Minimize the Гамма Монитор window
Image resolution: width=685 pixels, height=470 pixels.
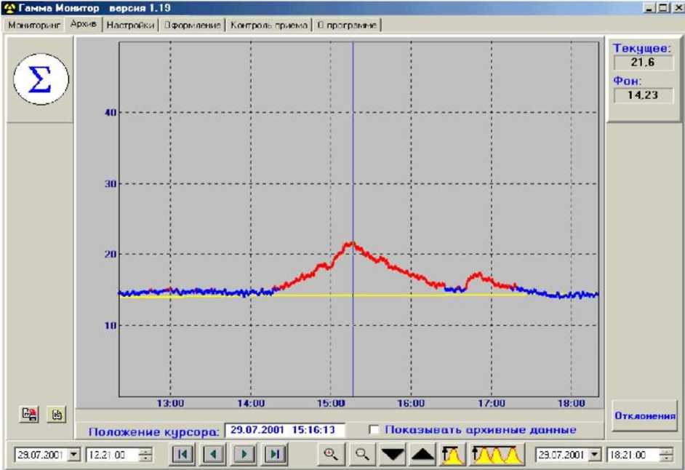[649, 8]
